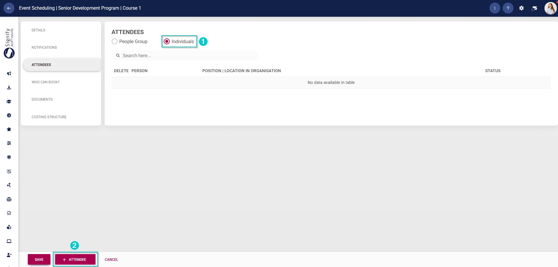The width and height of the screenshot is (558, 267).
Task: Open the person-on-podium sidebar icon
Action: (9, 87)
